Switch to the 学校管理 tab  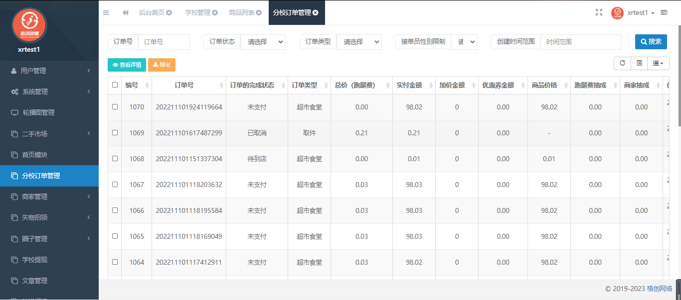tap(197, 13)
